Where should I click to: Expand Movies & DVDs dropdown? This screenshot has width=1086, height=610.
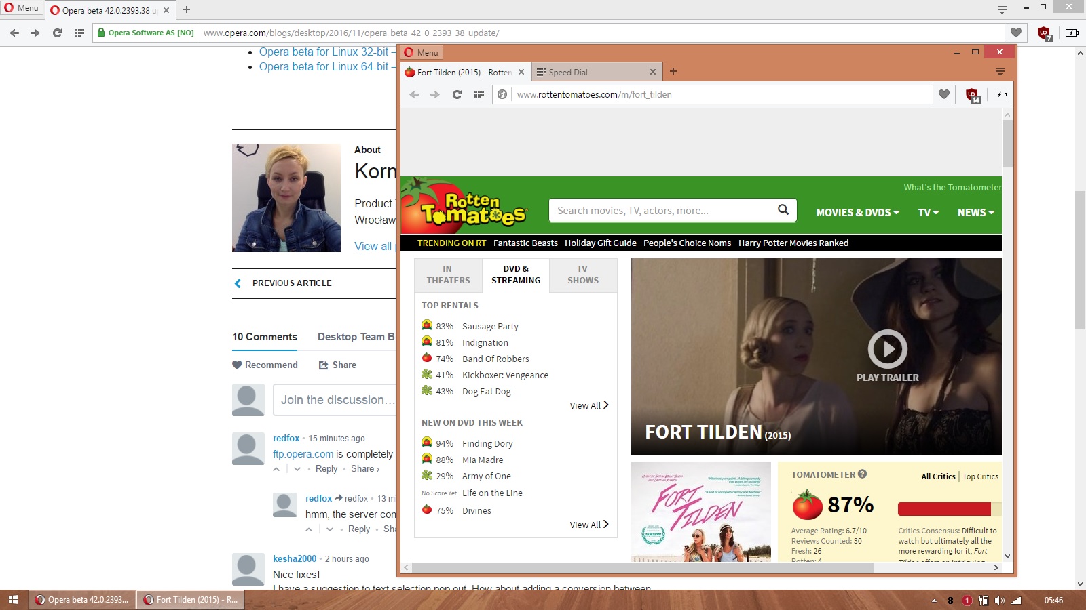[x=858, y=212]
